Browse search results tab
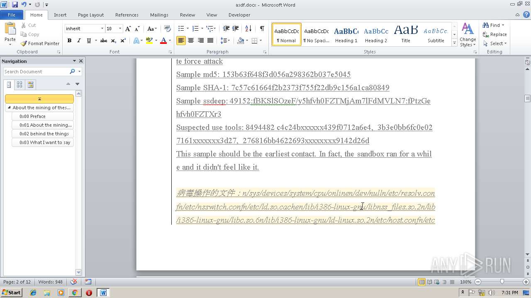This screenshot has height=298, width=531. (x=30, y=84)
